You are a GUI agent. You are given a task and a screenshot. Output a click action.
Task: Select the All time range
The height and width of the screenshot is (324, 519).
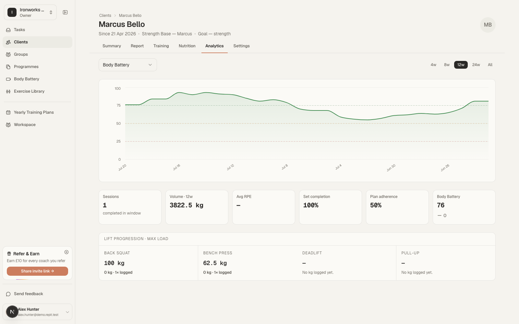(x=490, y=65)
